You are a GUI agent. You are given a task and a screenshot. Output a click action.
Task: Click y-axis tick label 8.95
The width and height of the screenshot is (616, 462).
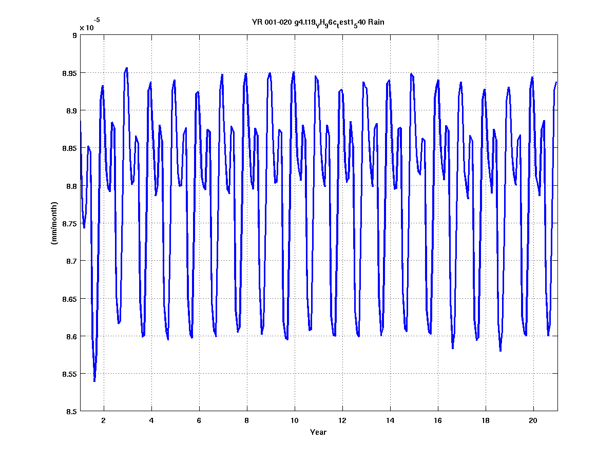(x=69, y=73)
